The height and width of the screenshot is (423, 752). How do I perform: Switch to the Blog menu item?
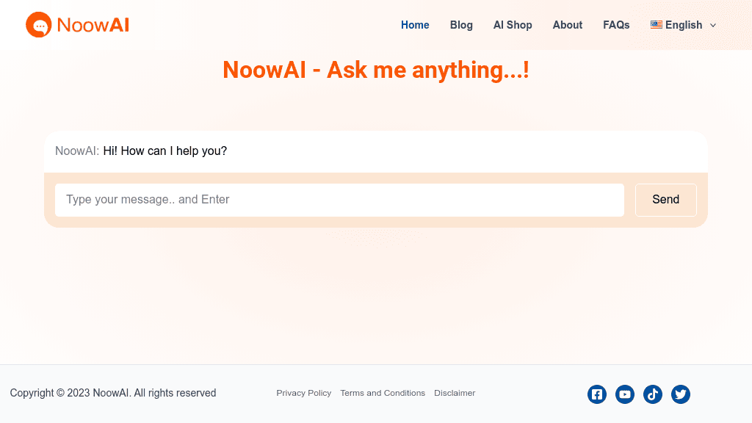click(x=461, y=24)
